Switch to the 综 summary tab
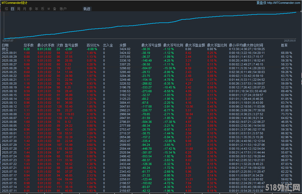The width and height of the screenshot is (302, 194). pyautogui.click(x=6, y=9)
